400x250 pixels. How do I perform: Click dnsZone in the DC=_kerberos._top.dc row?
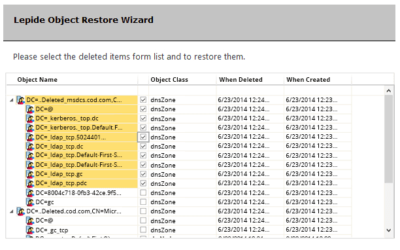point(163,118)
